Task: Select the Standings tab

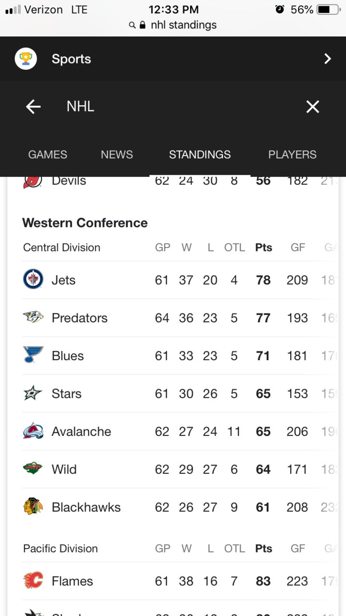Action: (x=200, y=155)
